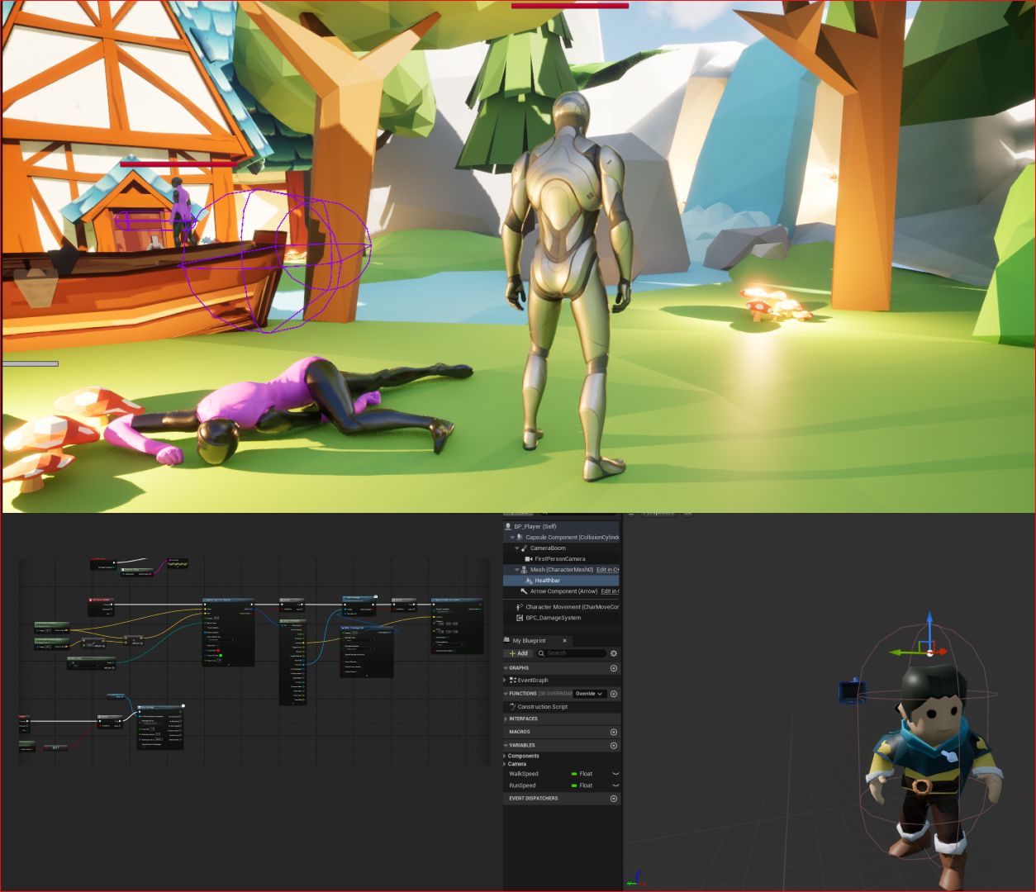This screenshot has height=892, width=1036.
Task: Expand the Interfaces section
Action: point(506,719)
